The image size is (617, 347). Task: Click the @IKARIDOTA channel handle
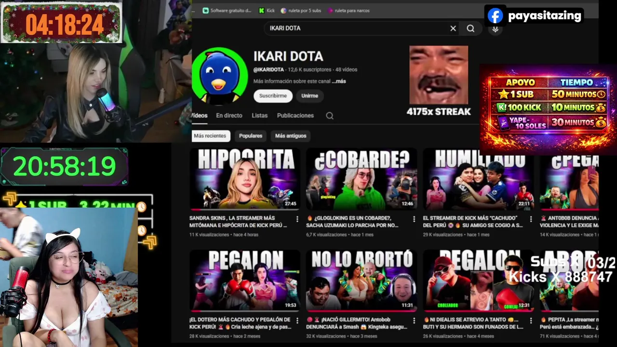click(x=269, y=70)
